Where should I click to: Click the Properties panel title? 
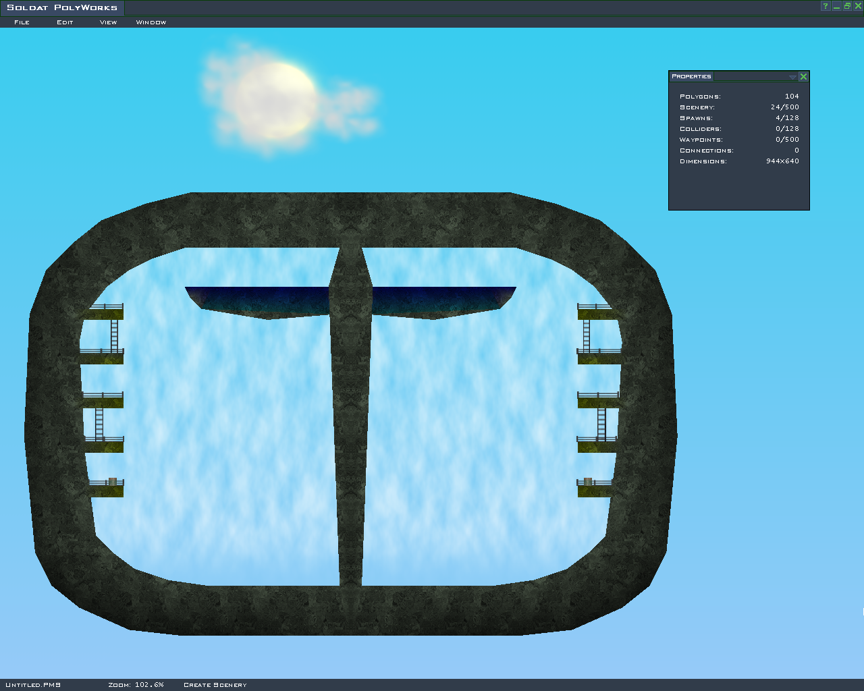pos(691,76)
